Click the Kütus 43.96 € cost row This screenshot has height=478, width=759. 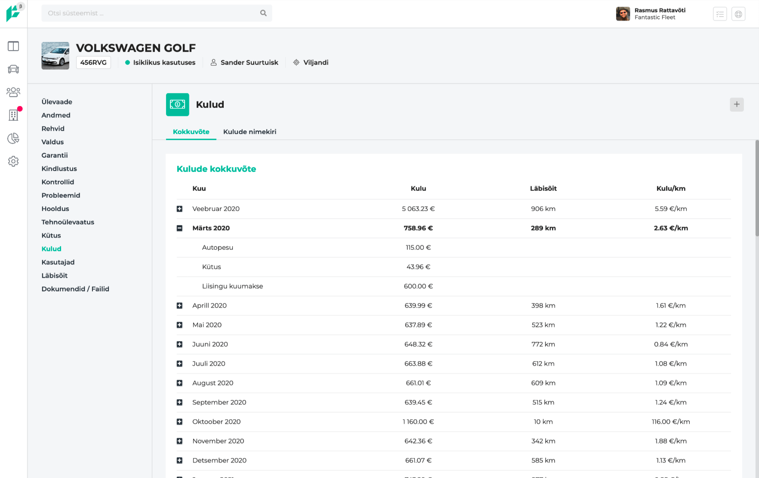click(454, 267)
